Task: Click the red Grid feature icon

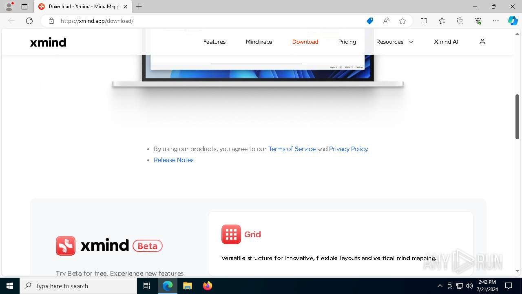Action: (231, 234)
